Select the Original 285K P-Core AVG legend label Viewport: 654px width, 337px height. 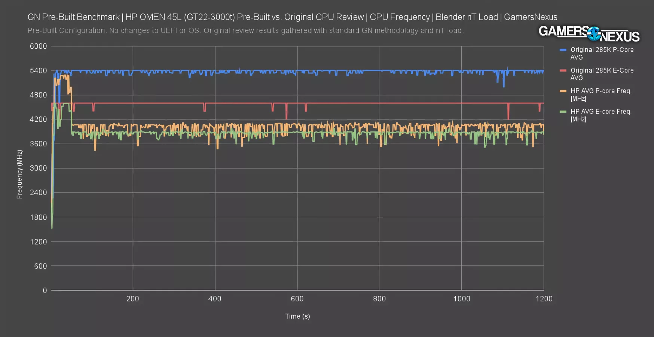[602, 54]
